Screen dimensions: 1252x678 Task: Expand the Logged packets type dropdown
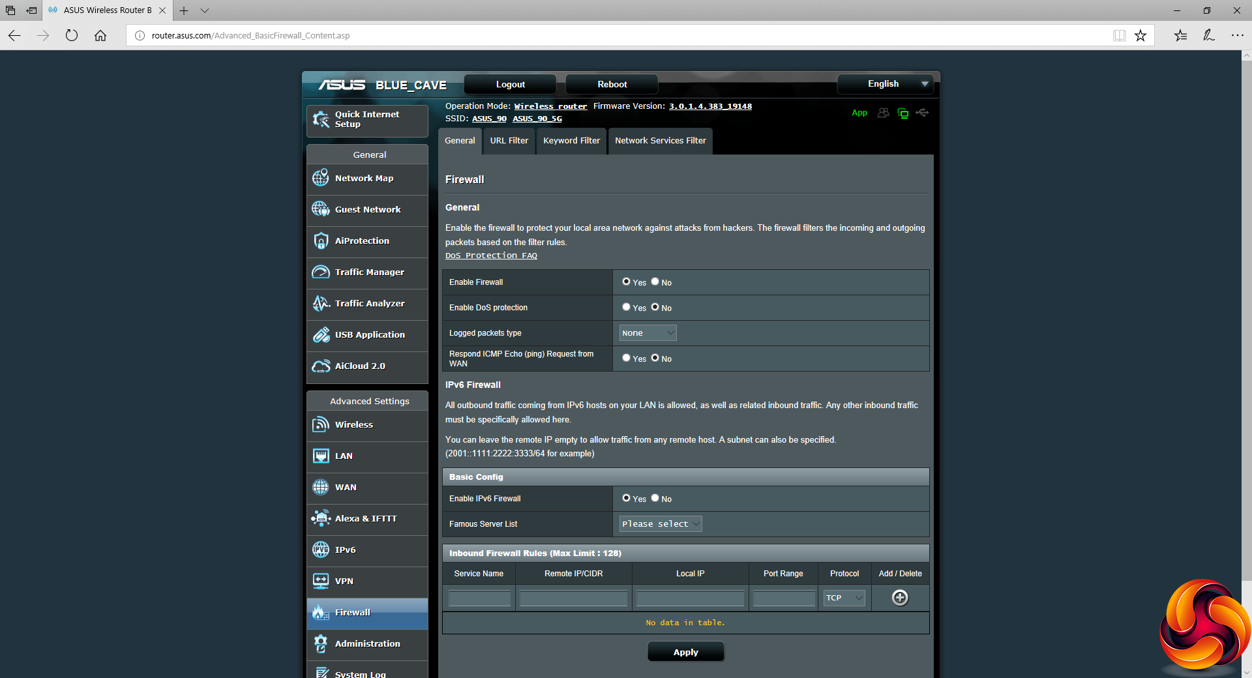[x=648, y=333]
